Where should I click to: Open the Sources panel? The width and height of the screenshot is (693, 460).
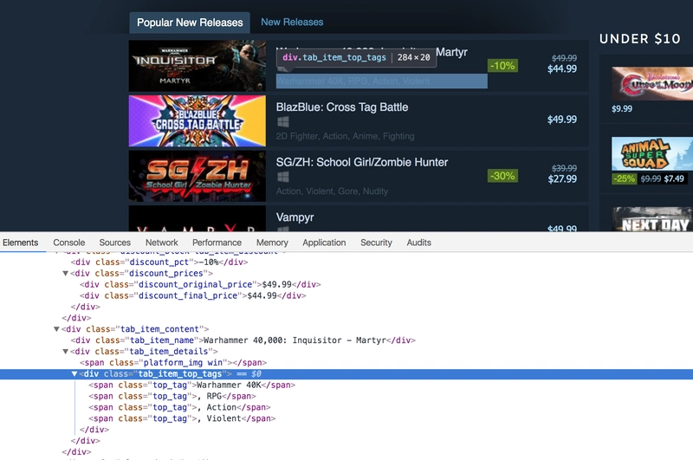(x=115, y=243)
